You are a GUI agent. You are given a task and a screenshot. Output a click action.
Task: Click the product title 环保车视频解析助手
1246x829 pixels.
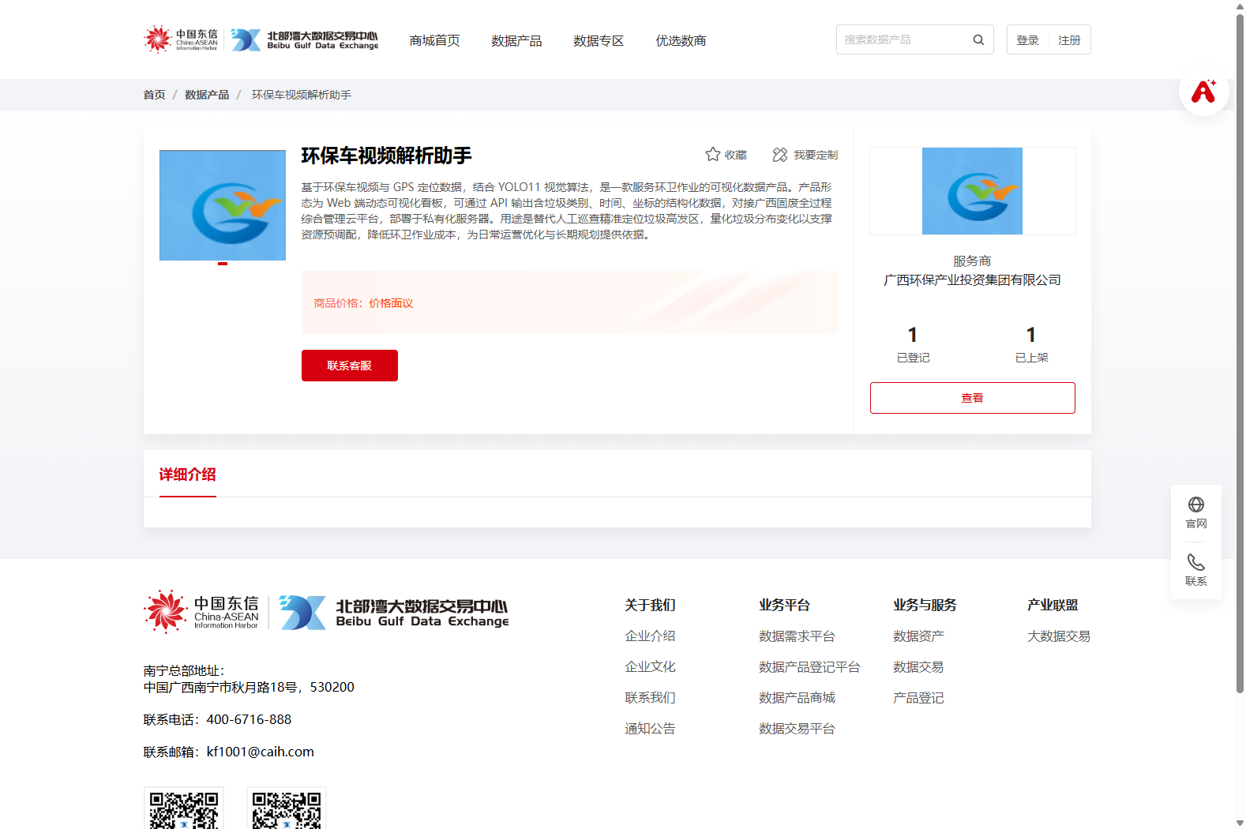[387, 156]
